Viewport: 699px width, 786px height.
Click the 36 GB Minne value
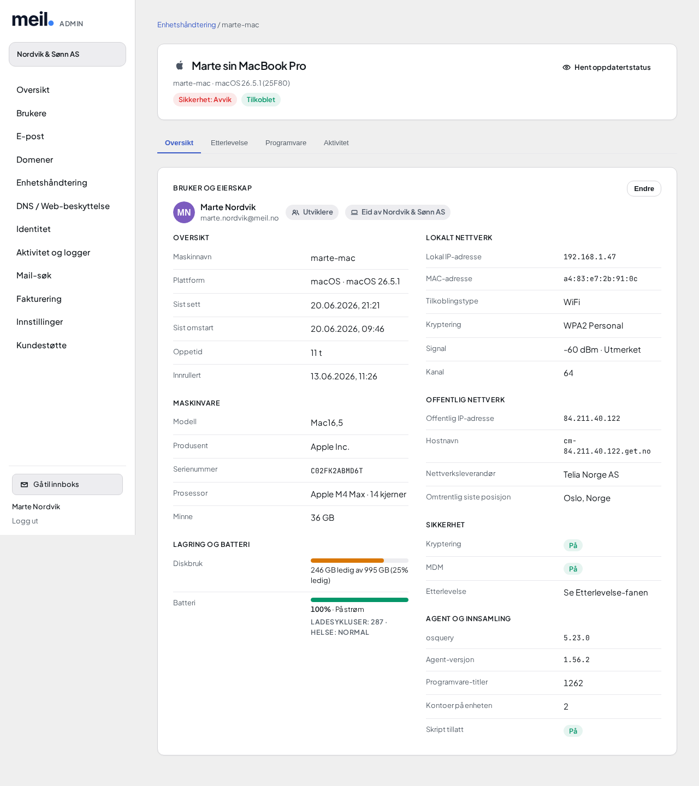(x=322, y=518)
